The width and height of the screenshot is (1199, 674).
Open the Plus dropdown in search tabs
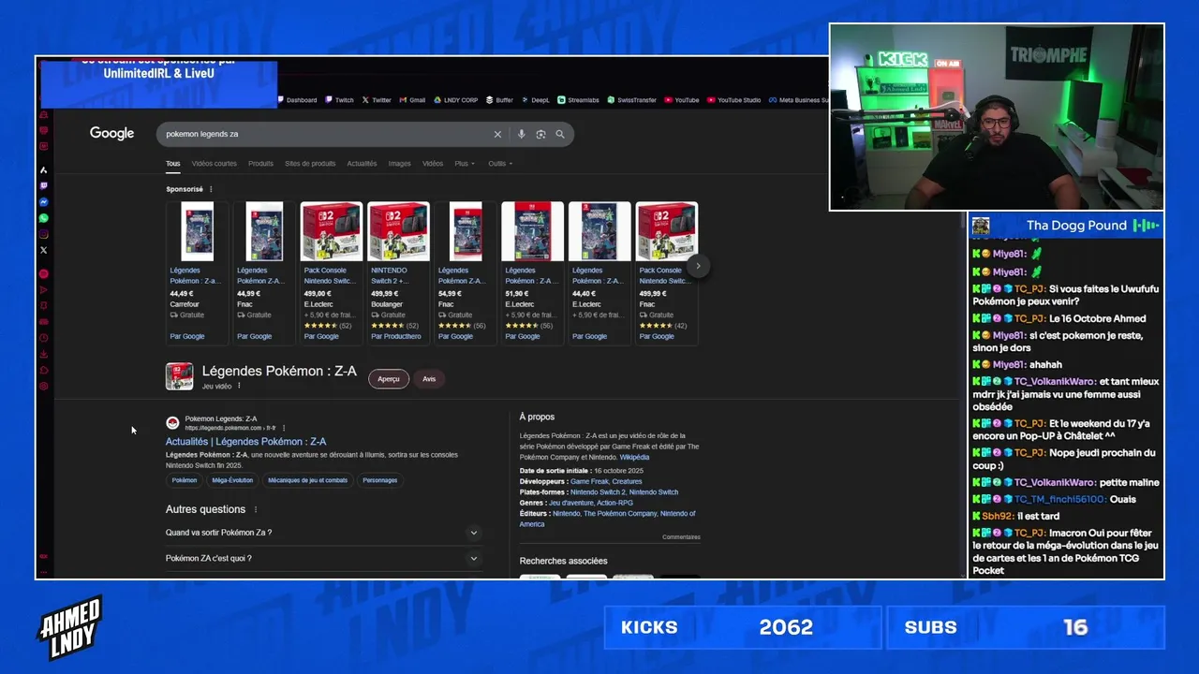coord(465,164)
